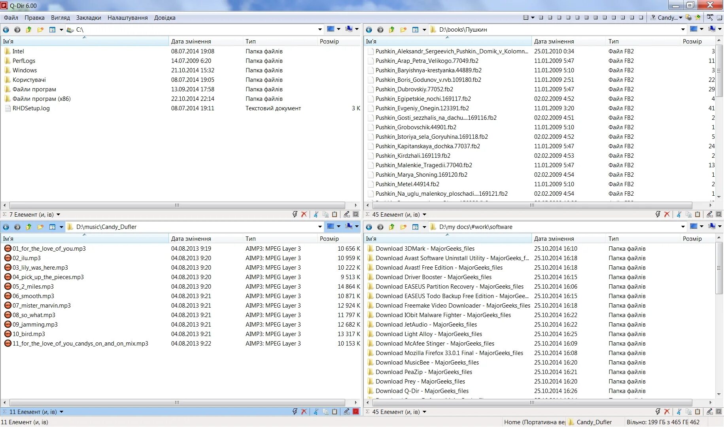Copy icon in the C:\ pane status bar
724x427 pixels.
pos(325,214)
